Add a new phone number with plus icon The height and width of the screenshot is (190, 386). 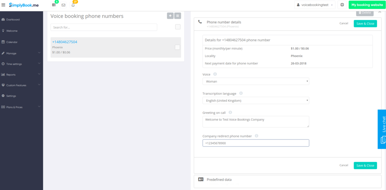point(170,16)
